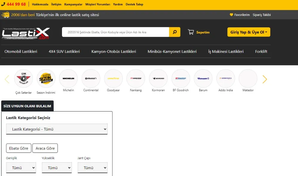Click the Continental label text
The height and width of the screenshot is (176, 298).
coord(91,90)
